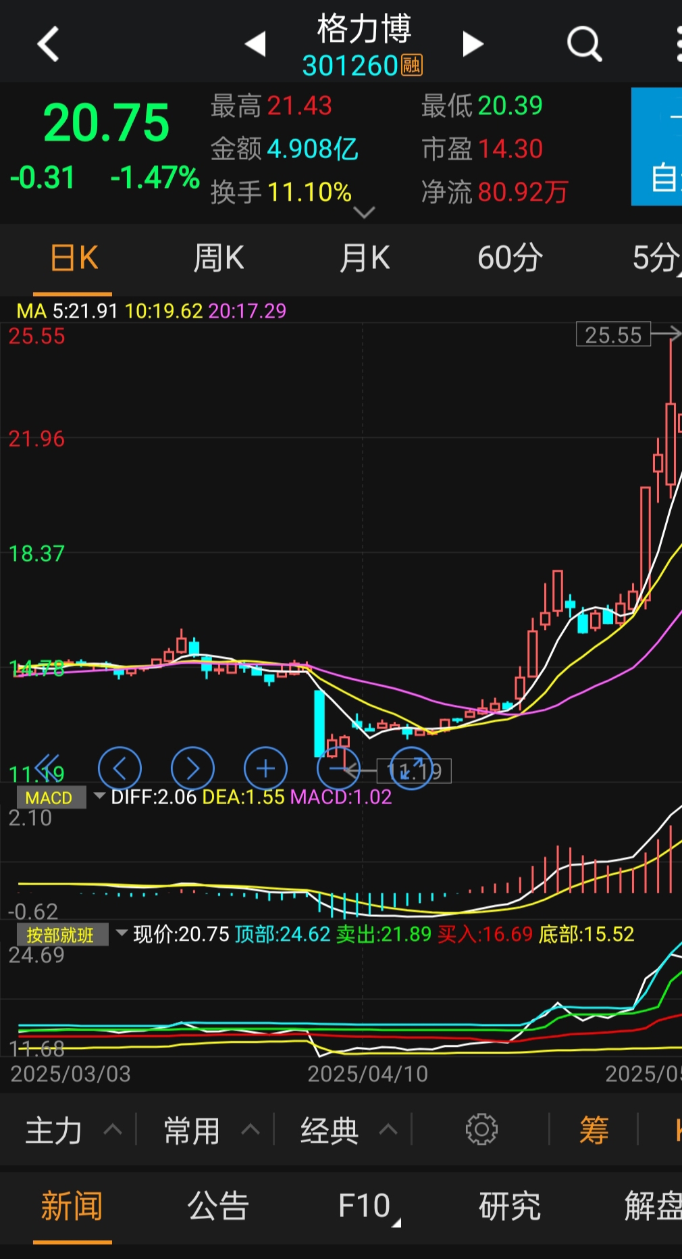Tap the DIFF:2.06 readout

(x=153, y=797)
